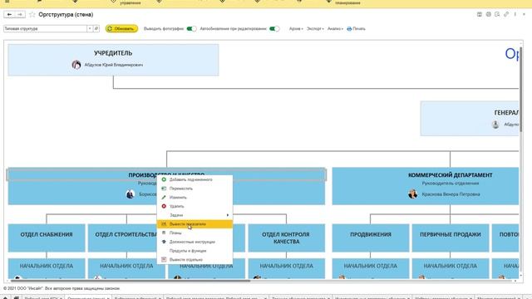Click founder's avatar in УЧРЕДИТЕЛЬ box
Screen dimensions: 532x299
click(76, 65)
